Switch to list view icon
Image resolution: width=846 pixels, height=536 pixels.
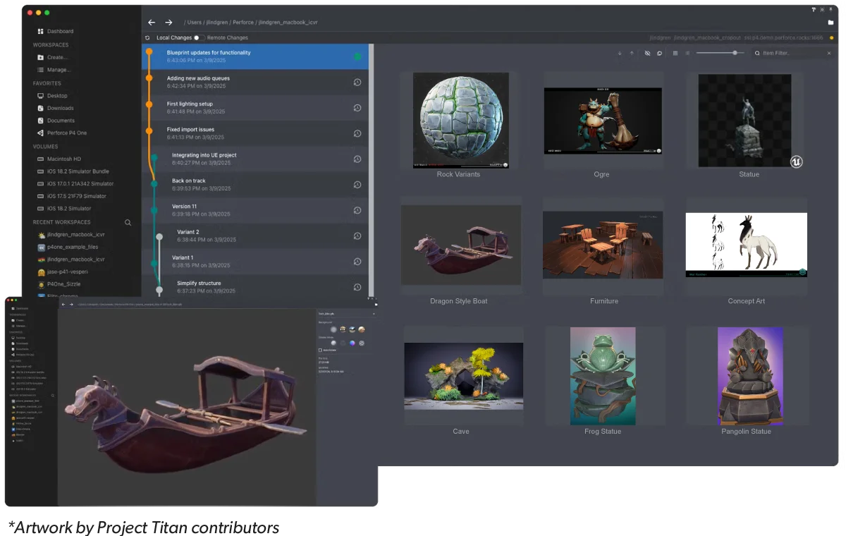point(687,53)
